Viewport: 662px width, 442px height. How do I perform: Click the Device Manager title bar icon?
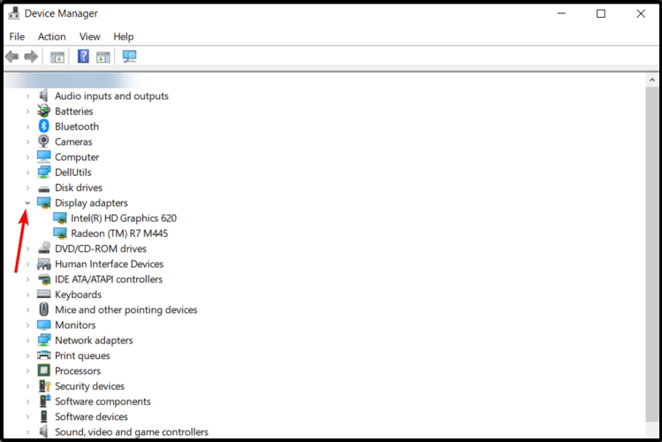click(13, 13)
